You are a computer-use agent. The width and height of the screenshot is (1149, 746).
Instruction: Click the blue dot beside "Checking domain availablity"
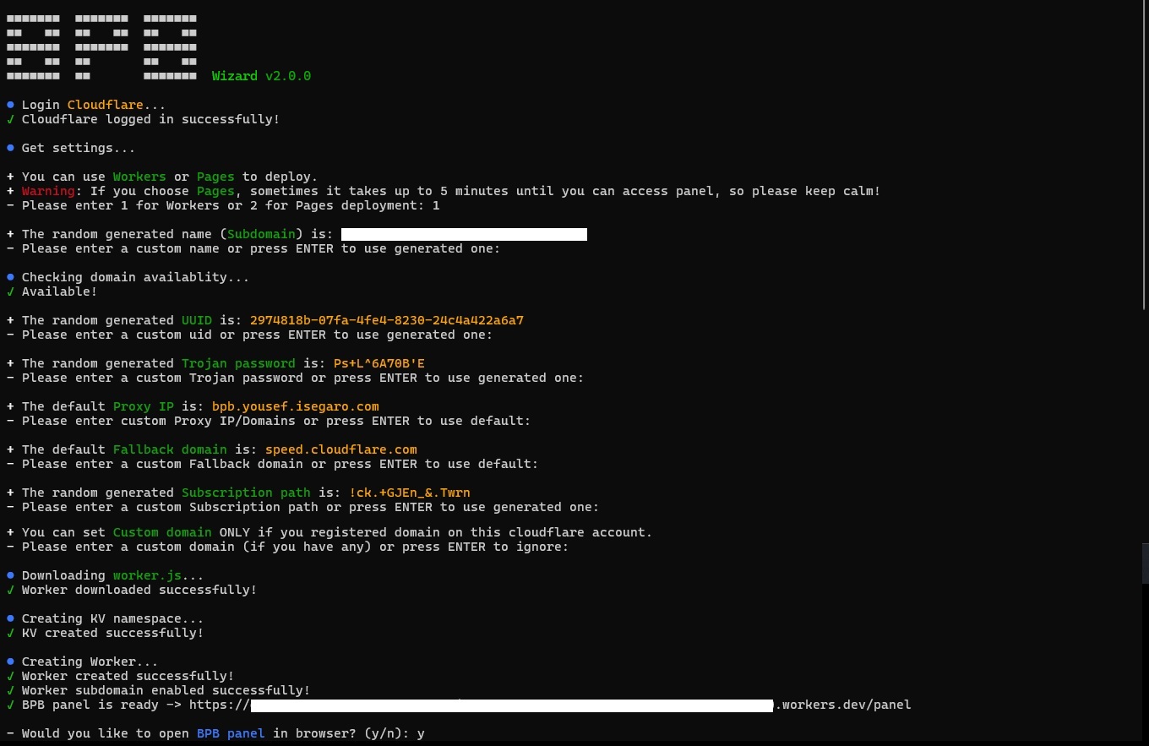(10, 276)
